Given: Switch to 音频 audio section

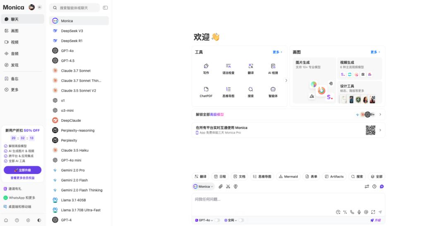Looking at the screenshot, I should point(22,54).
